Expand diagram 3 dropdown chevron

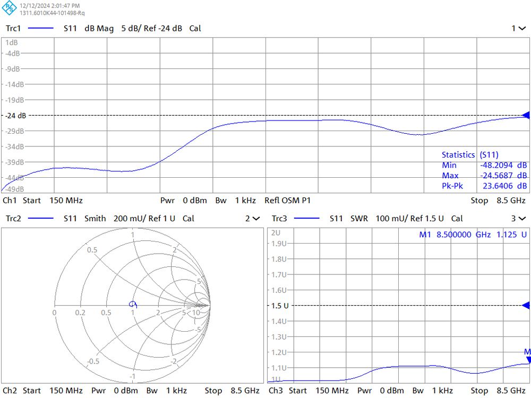coord(522,219)
